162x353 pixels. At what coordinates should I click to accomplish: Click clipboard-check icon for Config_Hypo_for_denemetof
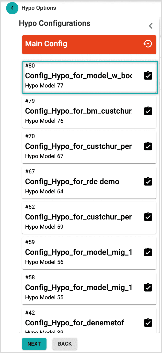148,323
